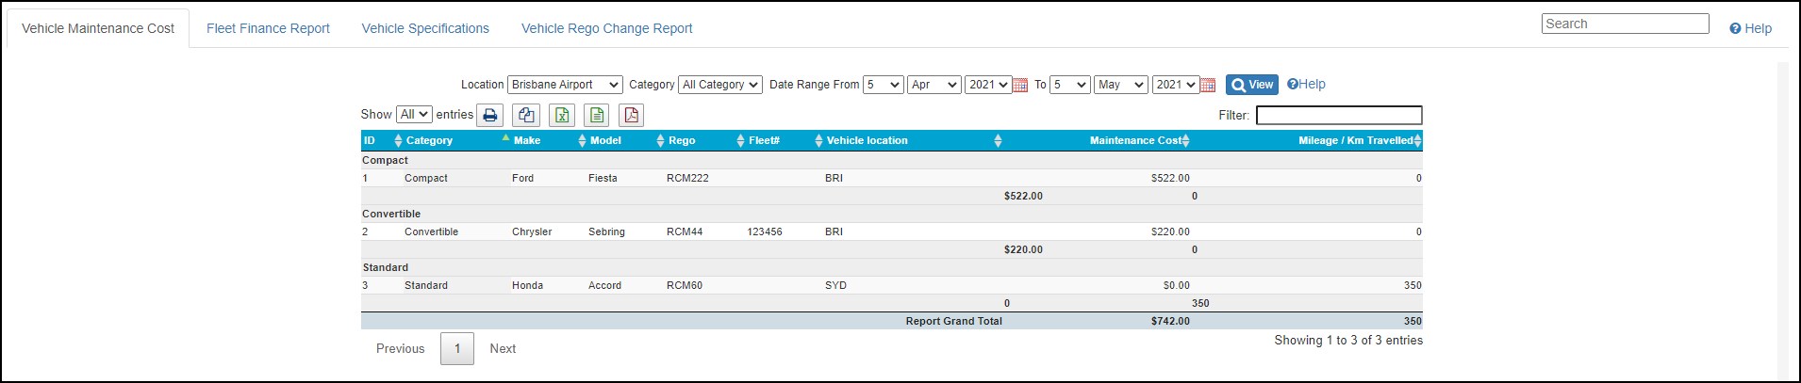Select the To year 2021 dropdown
Image resolution: width=1801 pixels, height=383 pixels.
point(1176,85)
